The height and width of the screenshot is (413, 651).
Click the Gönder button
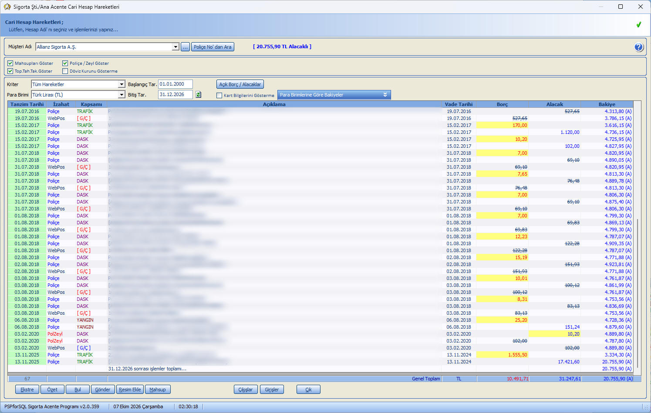103,390
